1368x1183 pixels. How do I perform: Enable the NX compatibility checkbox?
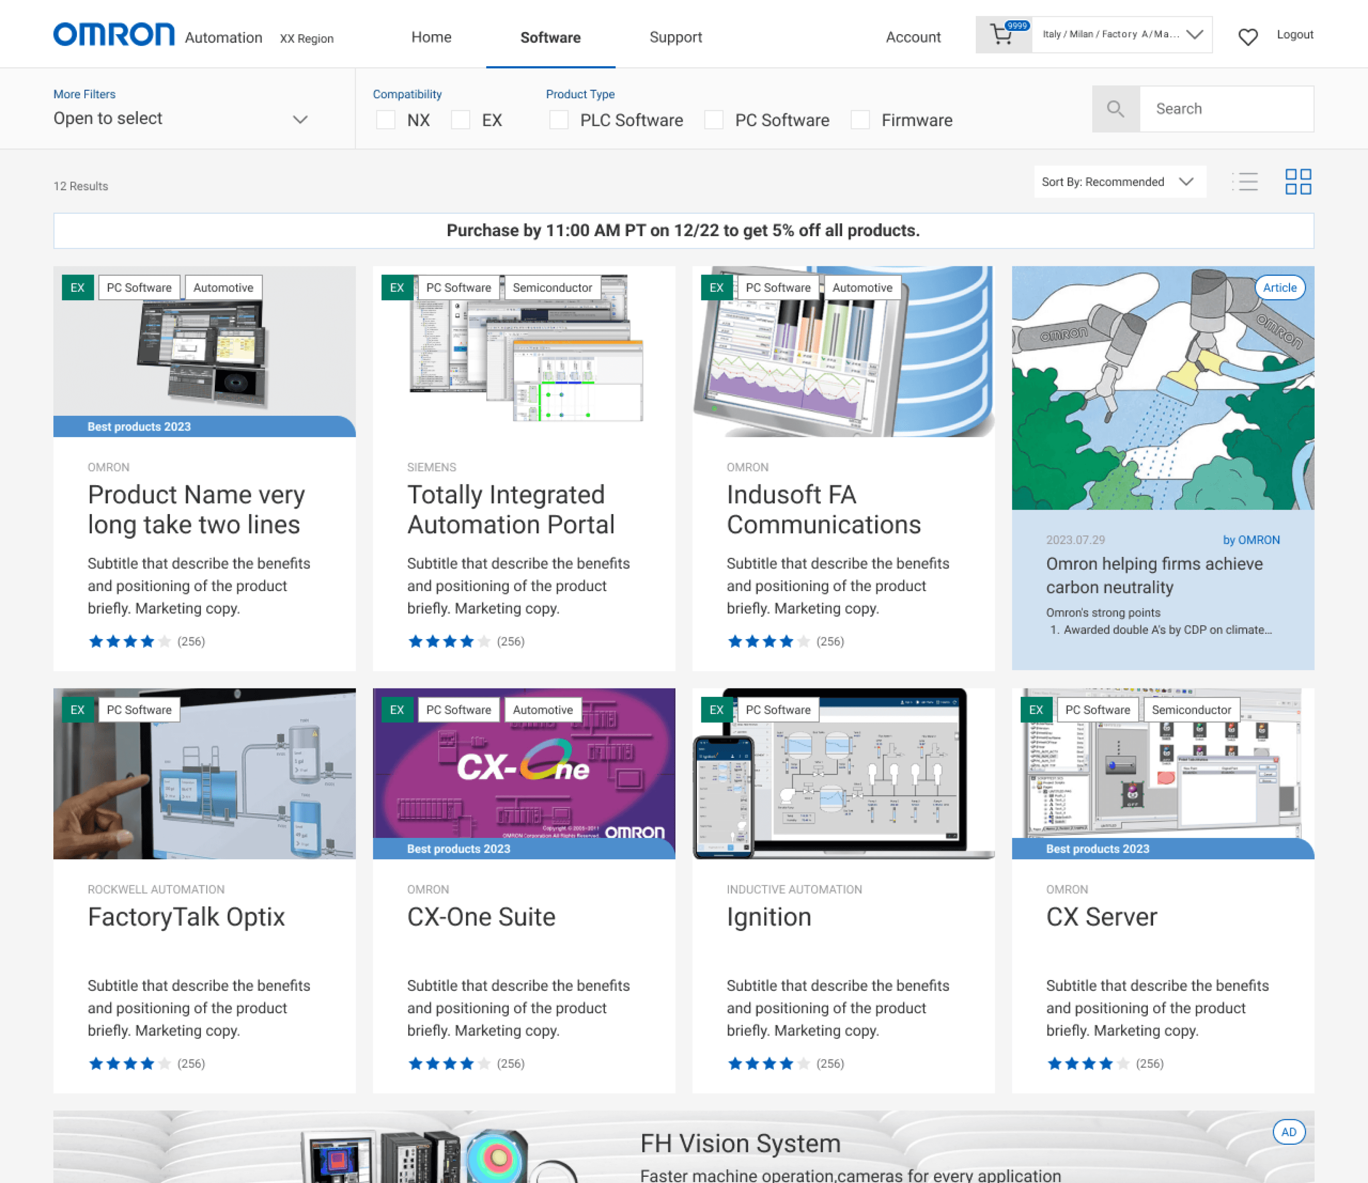coord(386,120)
